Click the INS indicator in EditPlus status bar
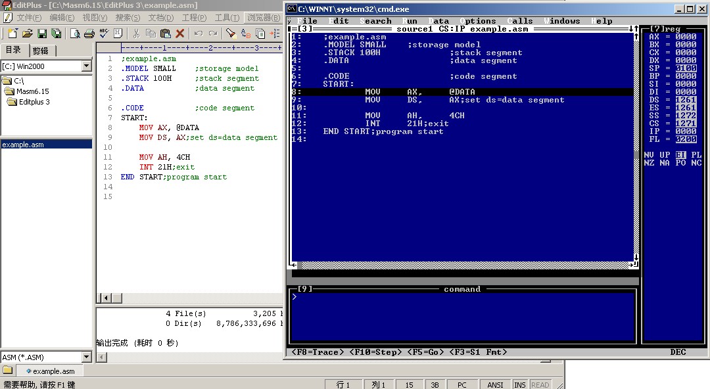Image resolution: width=710 pixels, height=389 pixels. point(520,384)
